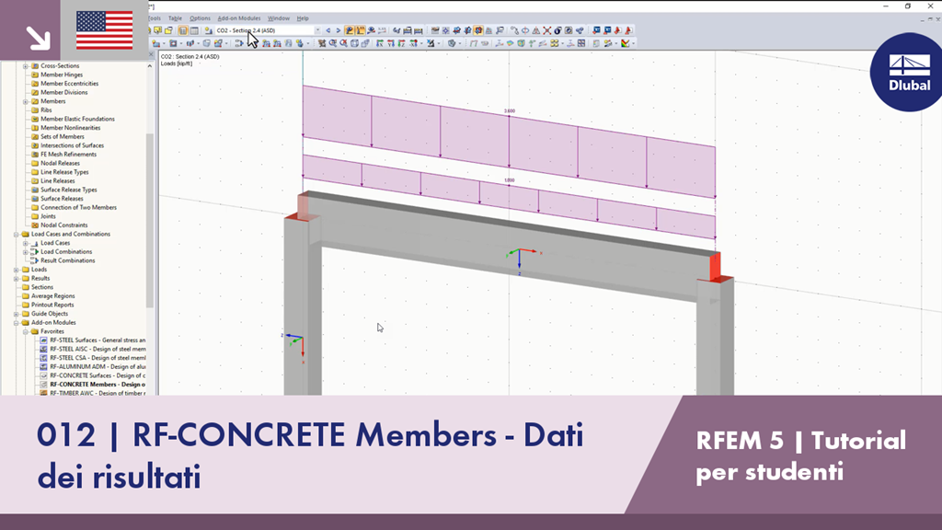Select Average Regions in navigator
Viewport: 942px width, 530px height.
click(x=52, y=296)
